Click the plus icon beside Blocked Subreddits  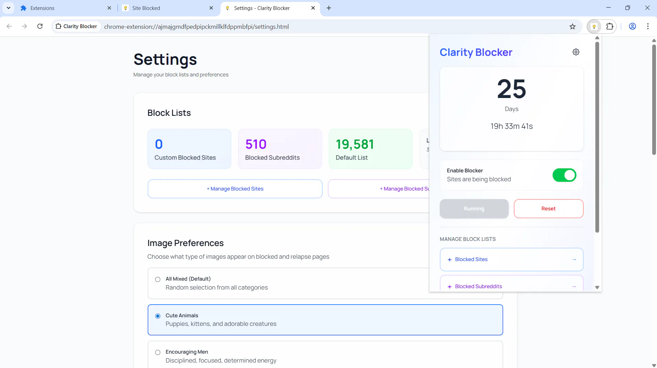pyautogui.click(x=449, y=287)
